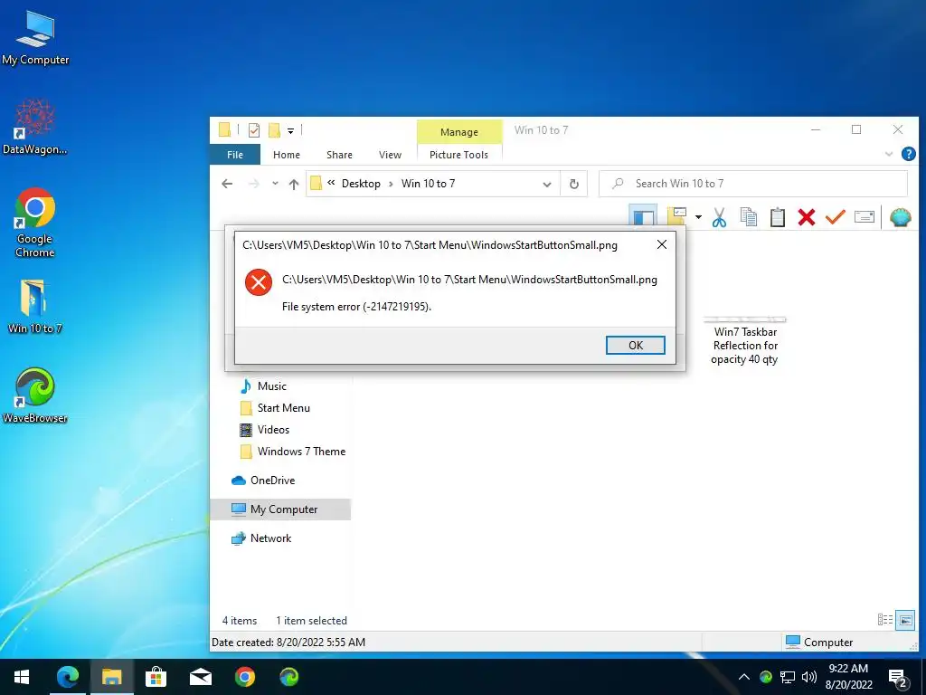The image size is (926, 695).
Task: Click the Folder Options toolbar icon
Action: pos(676,216)
